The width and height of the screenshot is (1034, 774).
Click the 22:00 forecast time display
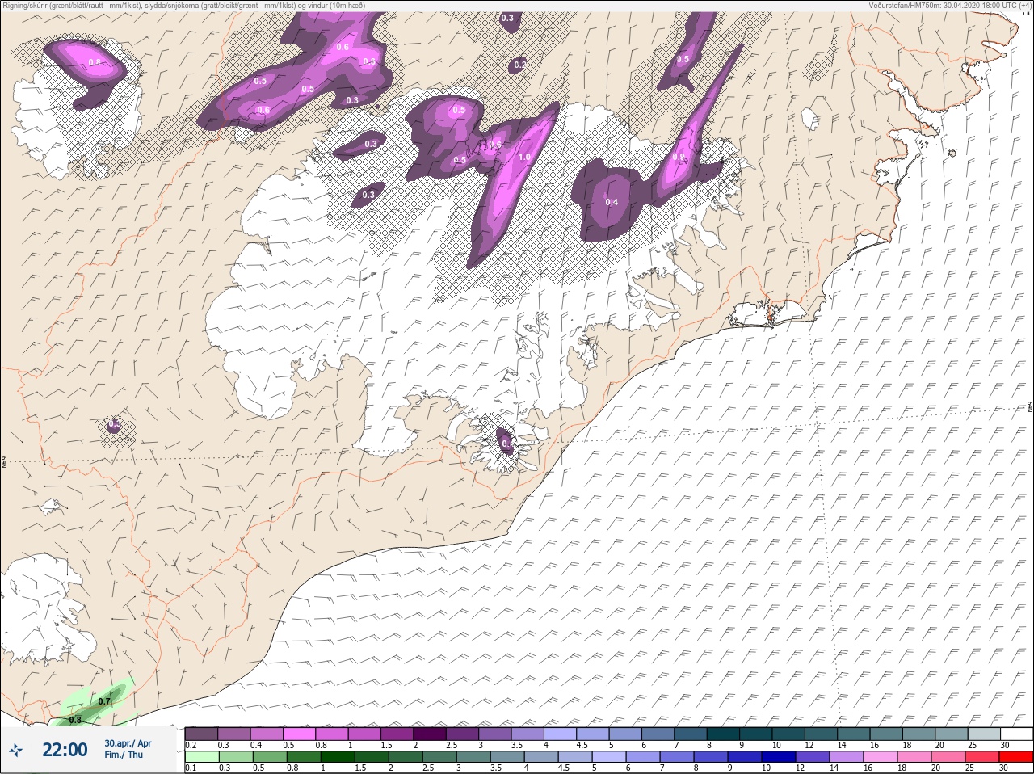[x=65, y=750]
